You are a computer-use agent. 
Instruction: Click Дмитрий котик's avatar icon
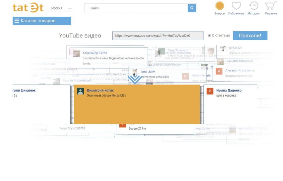point(80,91)
